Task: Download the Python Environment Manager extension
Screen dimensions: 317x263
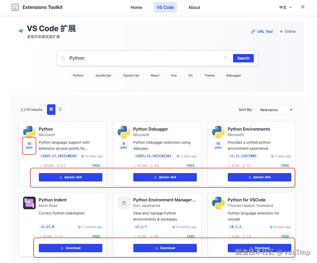Action: click(165, 248)
